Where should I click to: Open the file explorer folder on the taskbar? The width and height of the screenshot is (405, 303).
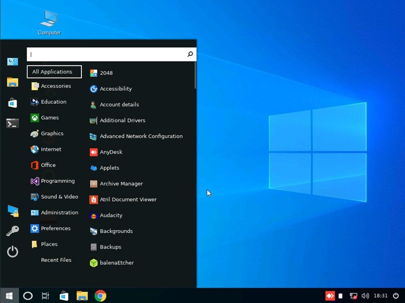click(x=82, y=296)
